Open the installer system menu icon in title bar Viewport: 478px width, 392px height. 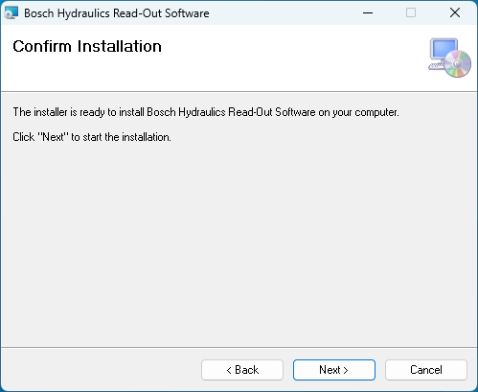11,12
